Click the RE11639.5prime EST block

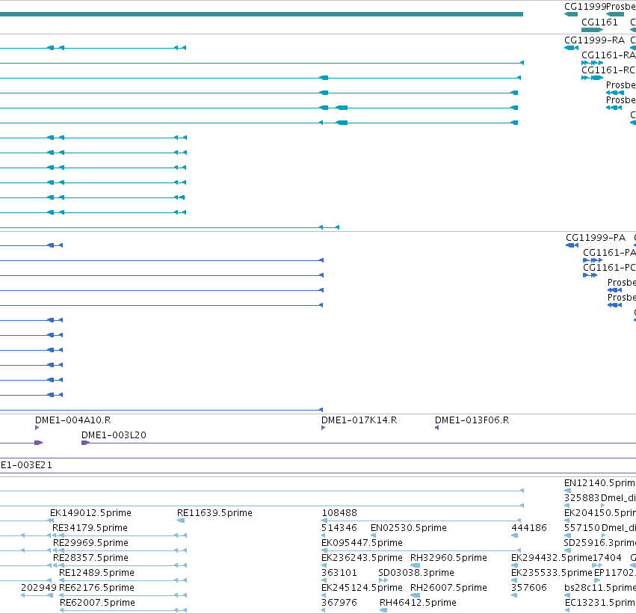181,521
